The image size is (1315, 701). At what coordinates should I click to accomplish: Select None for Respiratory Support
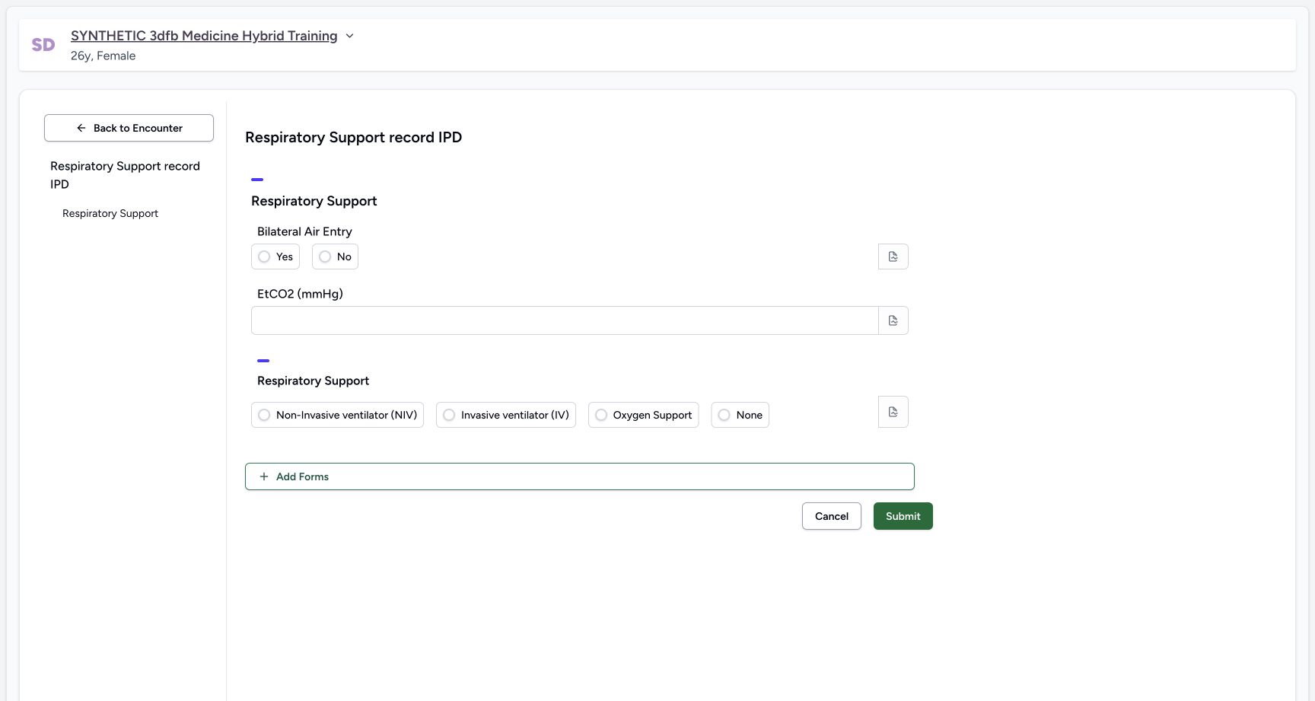(x=740, y=415)
